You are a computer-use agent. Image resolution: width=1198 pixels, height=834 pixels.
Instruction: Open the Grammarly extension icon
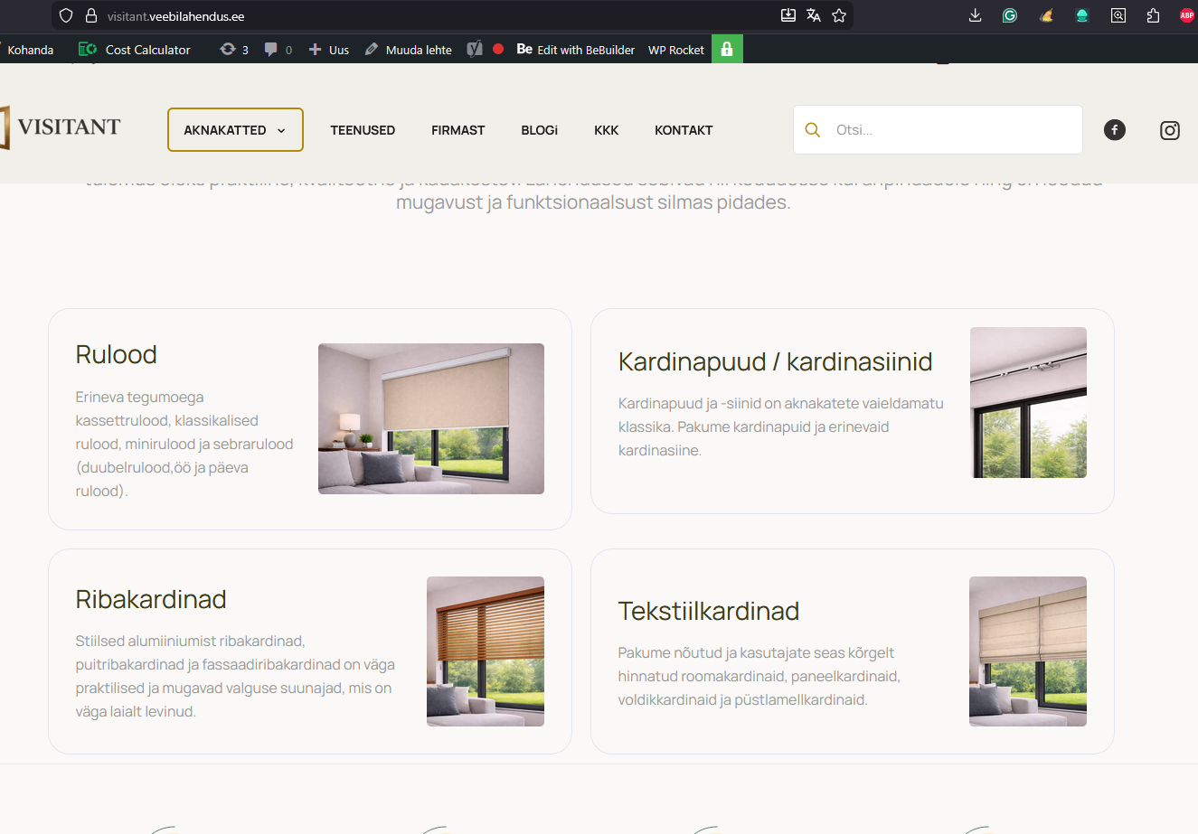(1010, 15)
